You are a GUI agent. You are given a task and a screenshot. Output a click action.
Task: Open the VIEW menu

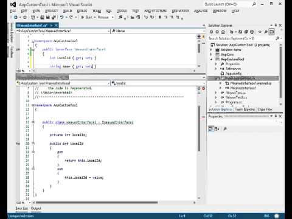36,11
